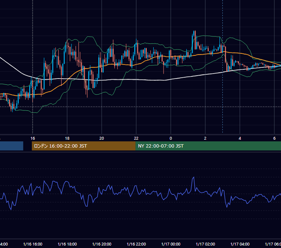Image resolution: width=281 pixels, height=248 pixels.
Task: Click the bottom axis label 1/16 22:00
Action: pyautogui.click(x=136, y=244)
